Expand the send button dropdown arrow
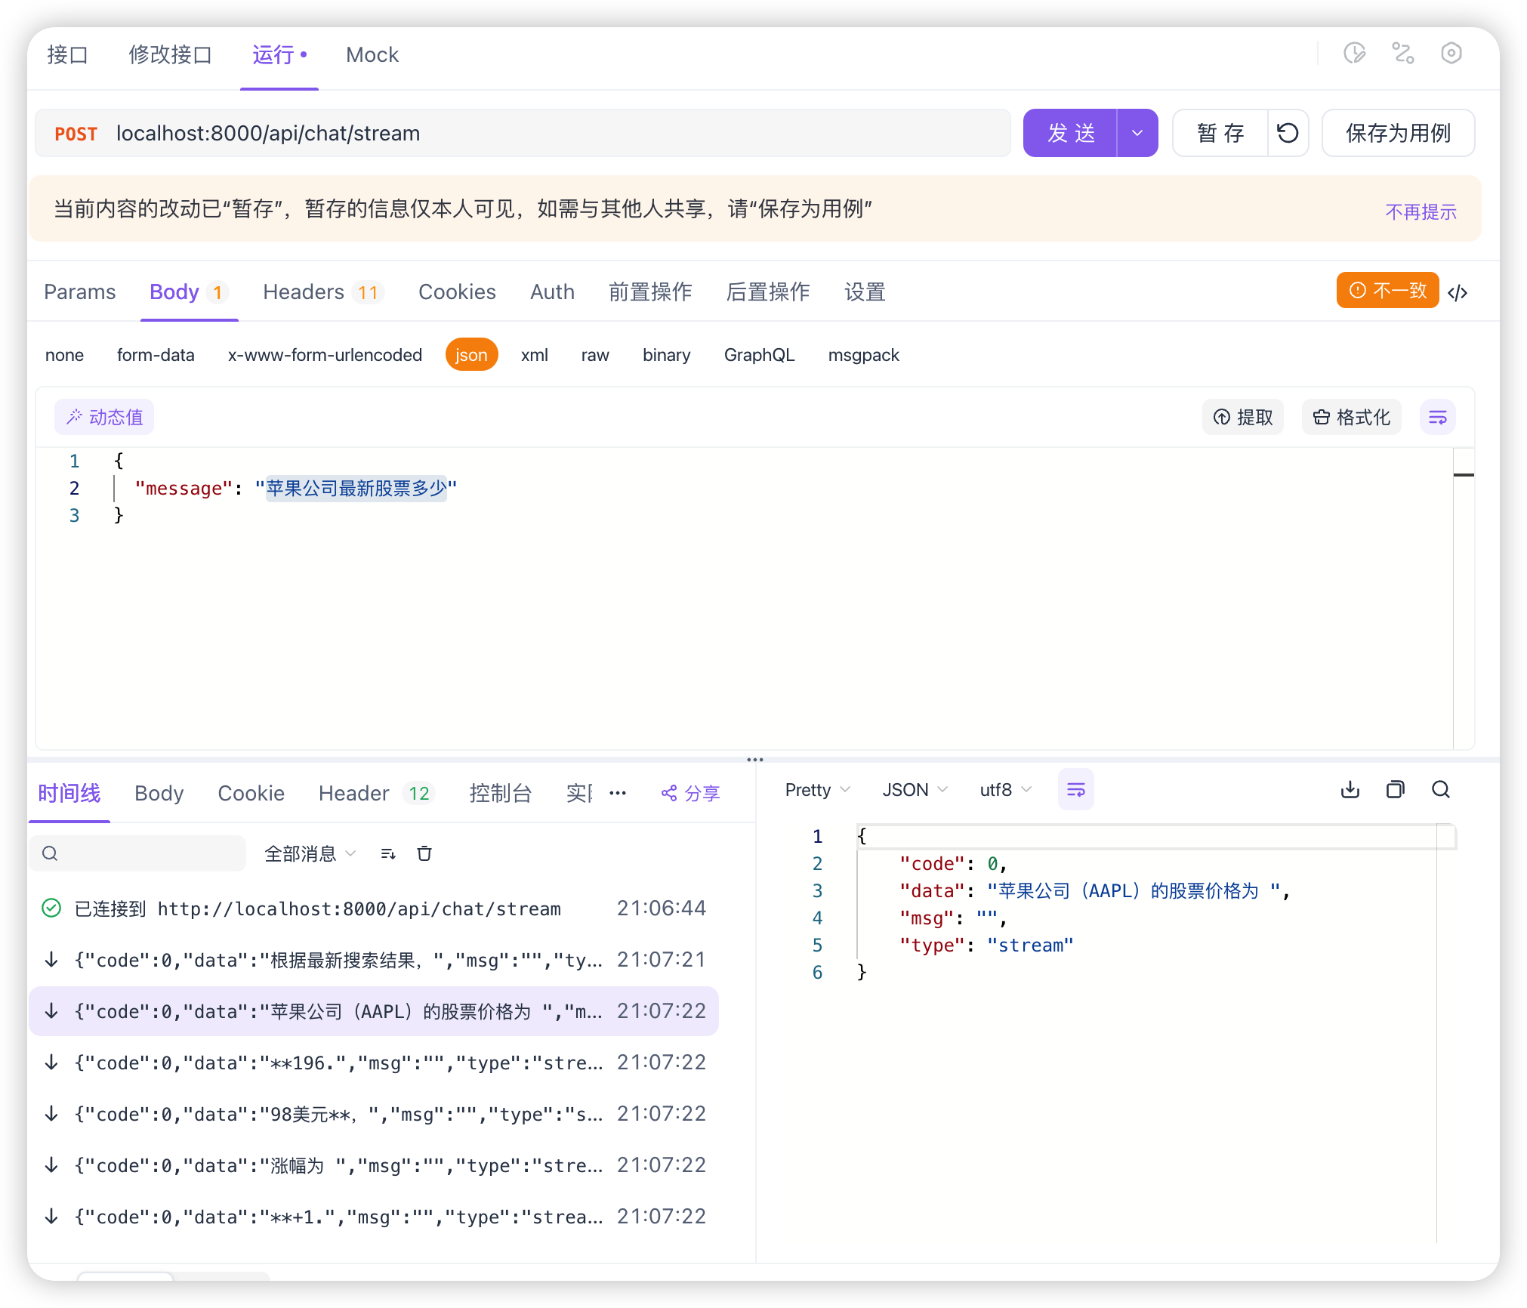This screenshot has height=1308, width=1527. (1137, 133)
